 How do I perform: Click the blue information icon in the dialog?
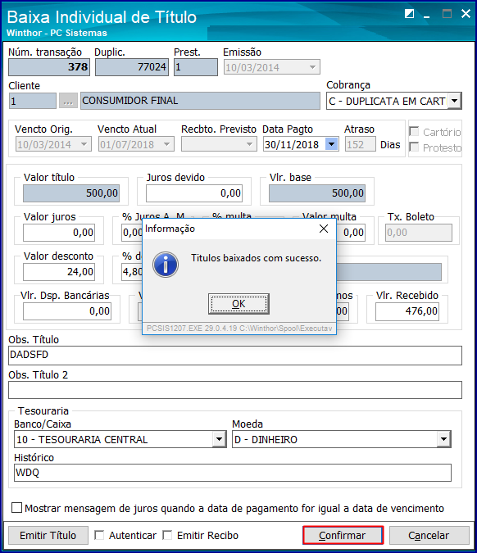click(166, 265)
